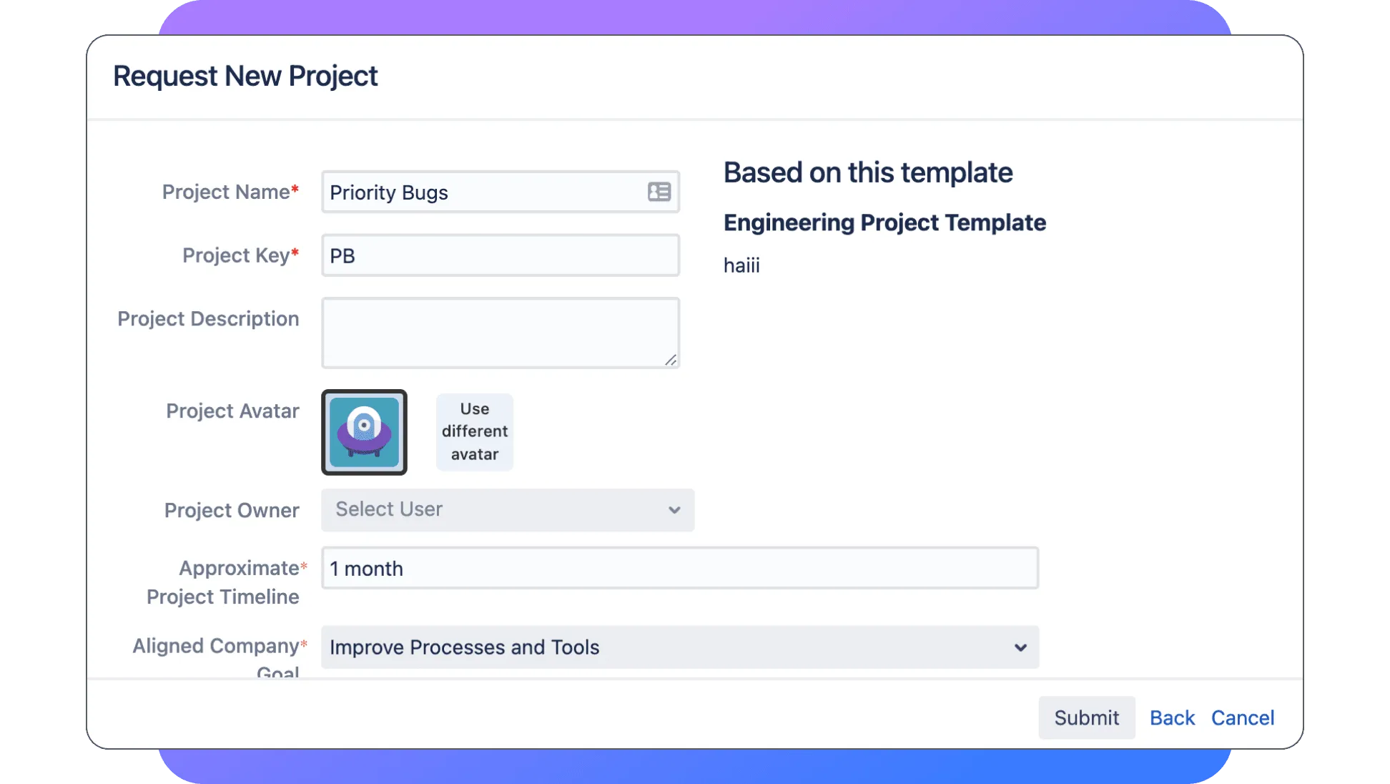Click into the Project Key field
Image resolution: width=1390 pixels, height=784 pixels.
coord(500,255)
